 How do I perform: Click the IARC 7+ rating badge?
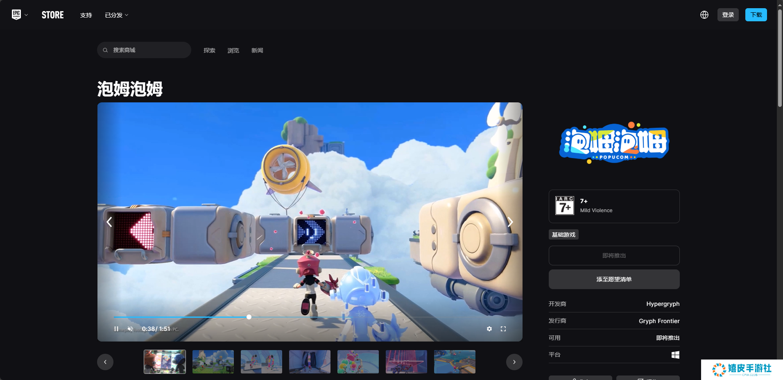[565, 206]
